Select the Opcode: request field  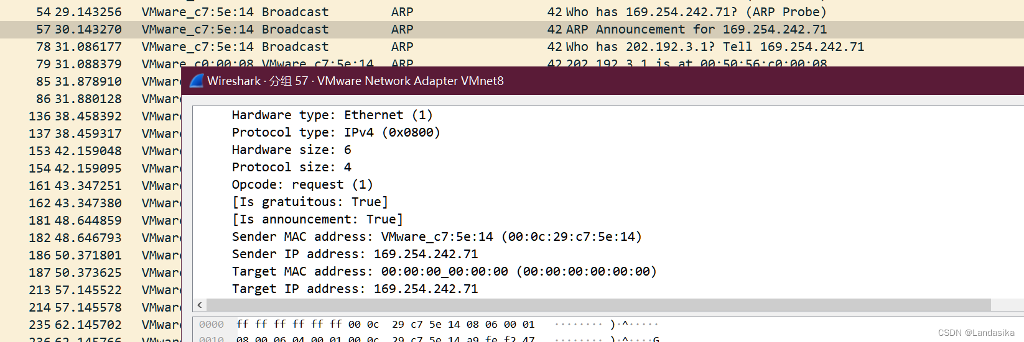(x=302, y=184)
